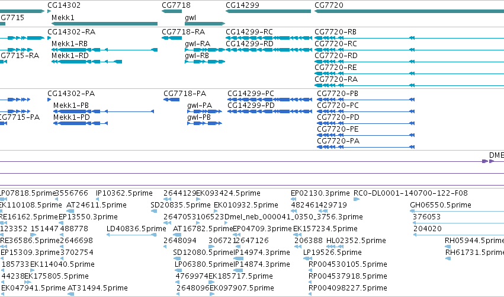Click protein CG7720-PB label
504x297 pixels.
pos(338,94)
